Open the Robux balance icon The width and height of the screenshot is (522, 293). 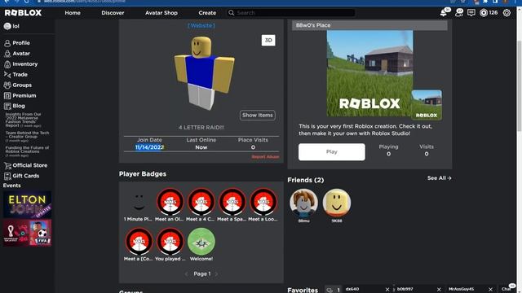[484, 13]
